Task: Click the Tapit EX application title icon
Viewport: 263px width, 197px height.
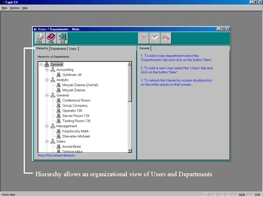Action: coord(3,2)
